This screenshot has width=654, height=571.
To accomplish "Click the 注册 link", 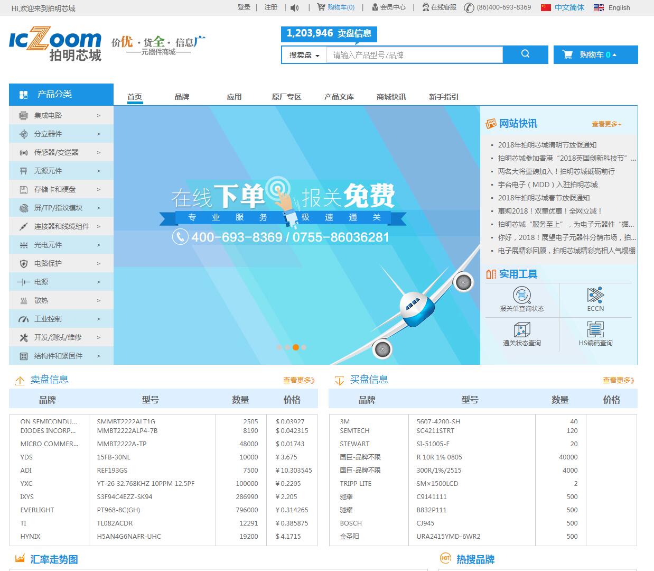I will point(271,7).
